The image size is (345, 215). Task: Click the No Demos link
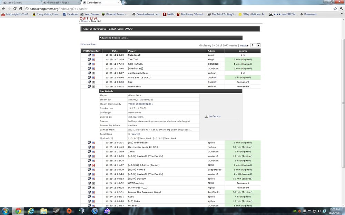pyautogui.click(x=214, y=116)
